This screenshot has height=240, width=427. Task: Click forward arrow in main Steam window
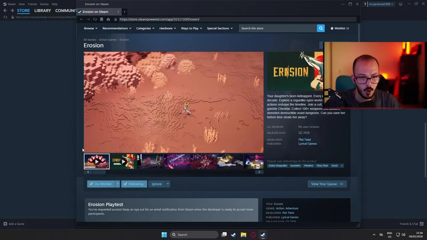(12, 11)
